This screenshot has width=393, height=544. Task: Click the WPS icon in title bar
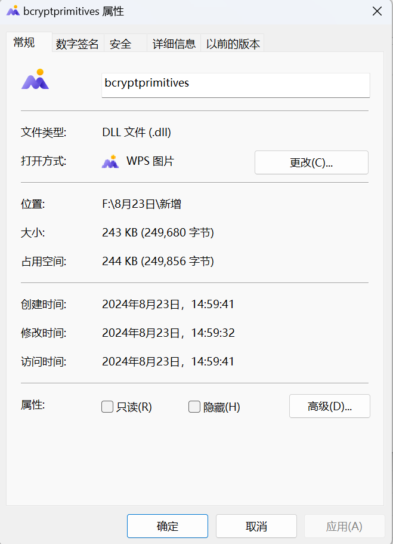pyautogui.click(x=13, y=11)
